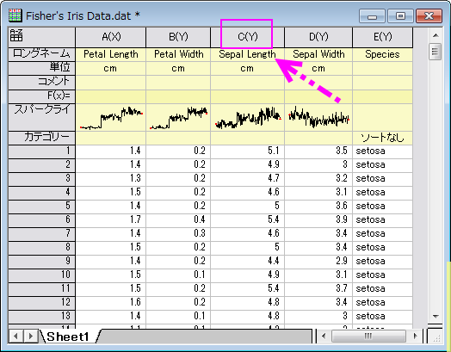Click setosa Species cell in row 3
Screen dimensions: 451x352
click(x=382, y=179)
